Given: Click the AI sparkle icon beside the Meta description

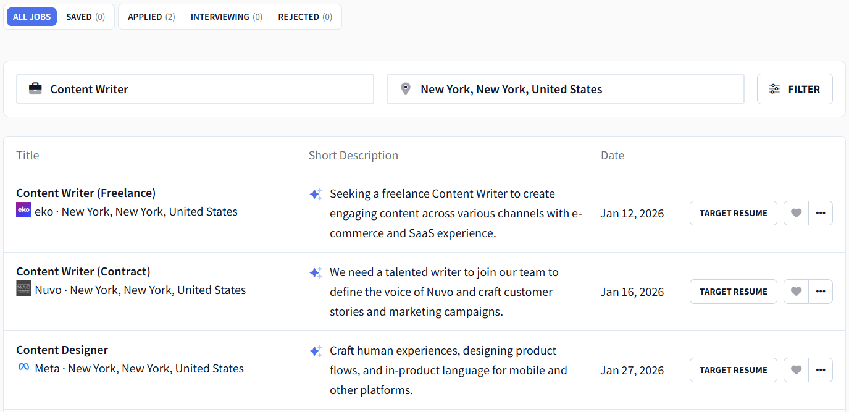Looking at the screenshot, I should 316,351.
